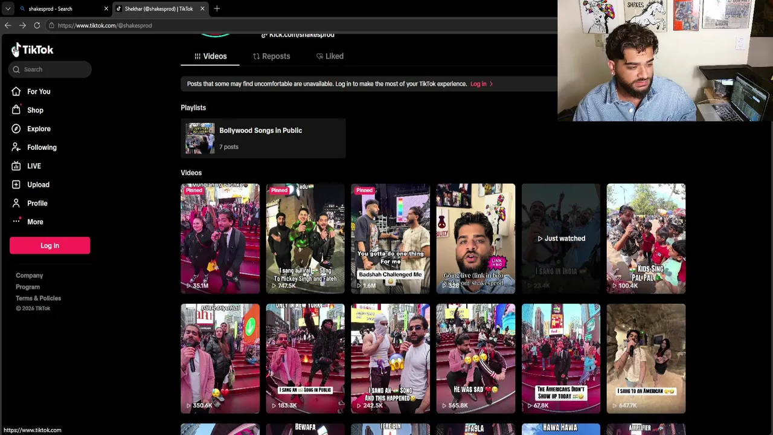Viewport: 773px width, 435px height.
Task: Open Kids Sing Pal Pal video
Action: [x=646, y=239]
